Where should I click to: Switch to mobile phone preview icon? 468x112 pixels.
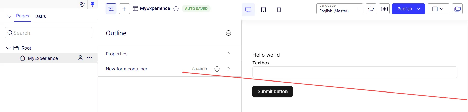[279, 10]
